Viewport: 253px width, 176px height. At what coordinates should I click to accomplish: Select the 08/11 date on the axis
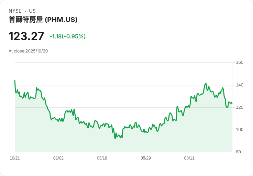click(x=189, y=158)
